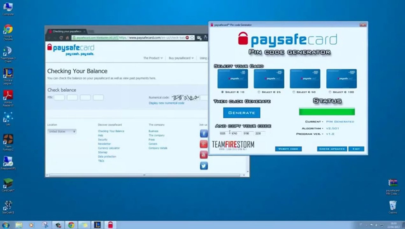Reload the page in the Chrome browser
The image size is (405, 229).
click(61, 38)
